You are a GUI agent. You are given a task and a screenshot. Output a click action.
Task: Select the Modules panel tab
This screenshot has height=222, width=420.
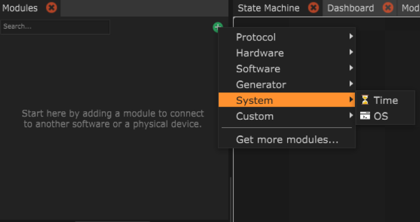click(x=20, y=8)
